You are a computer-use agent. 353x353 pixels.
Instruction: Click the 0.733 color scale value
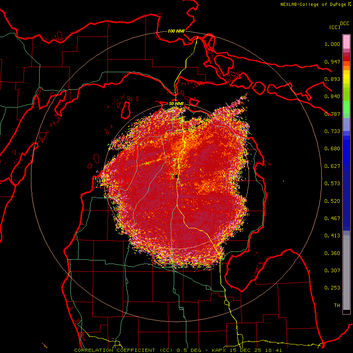click(332, 131)
